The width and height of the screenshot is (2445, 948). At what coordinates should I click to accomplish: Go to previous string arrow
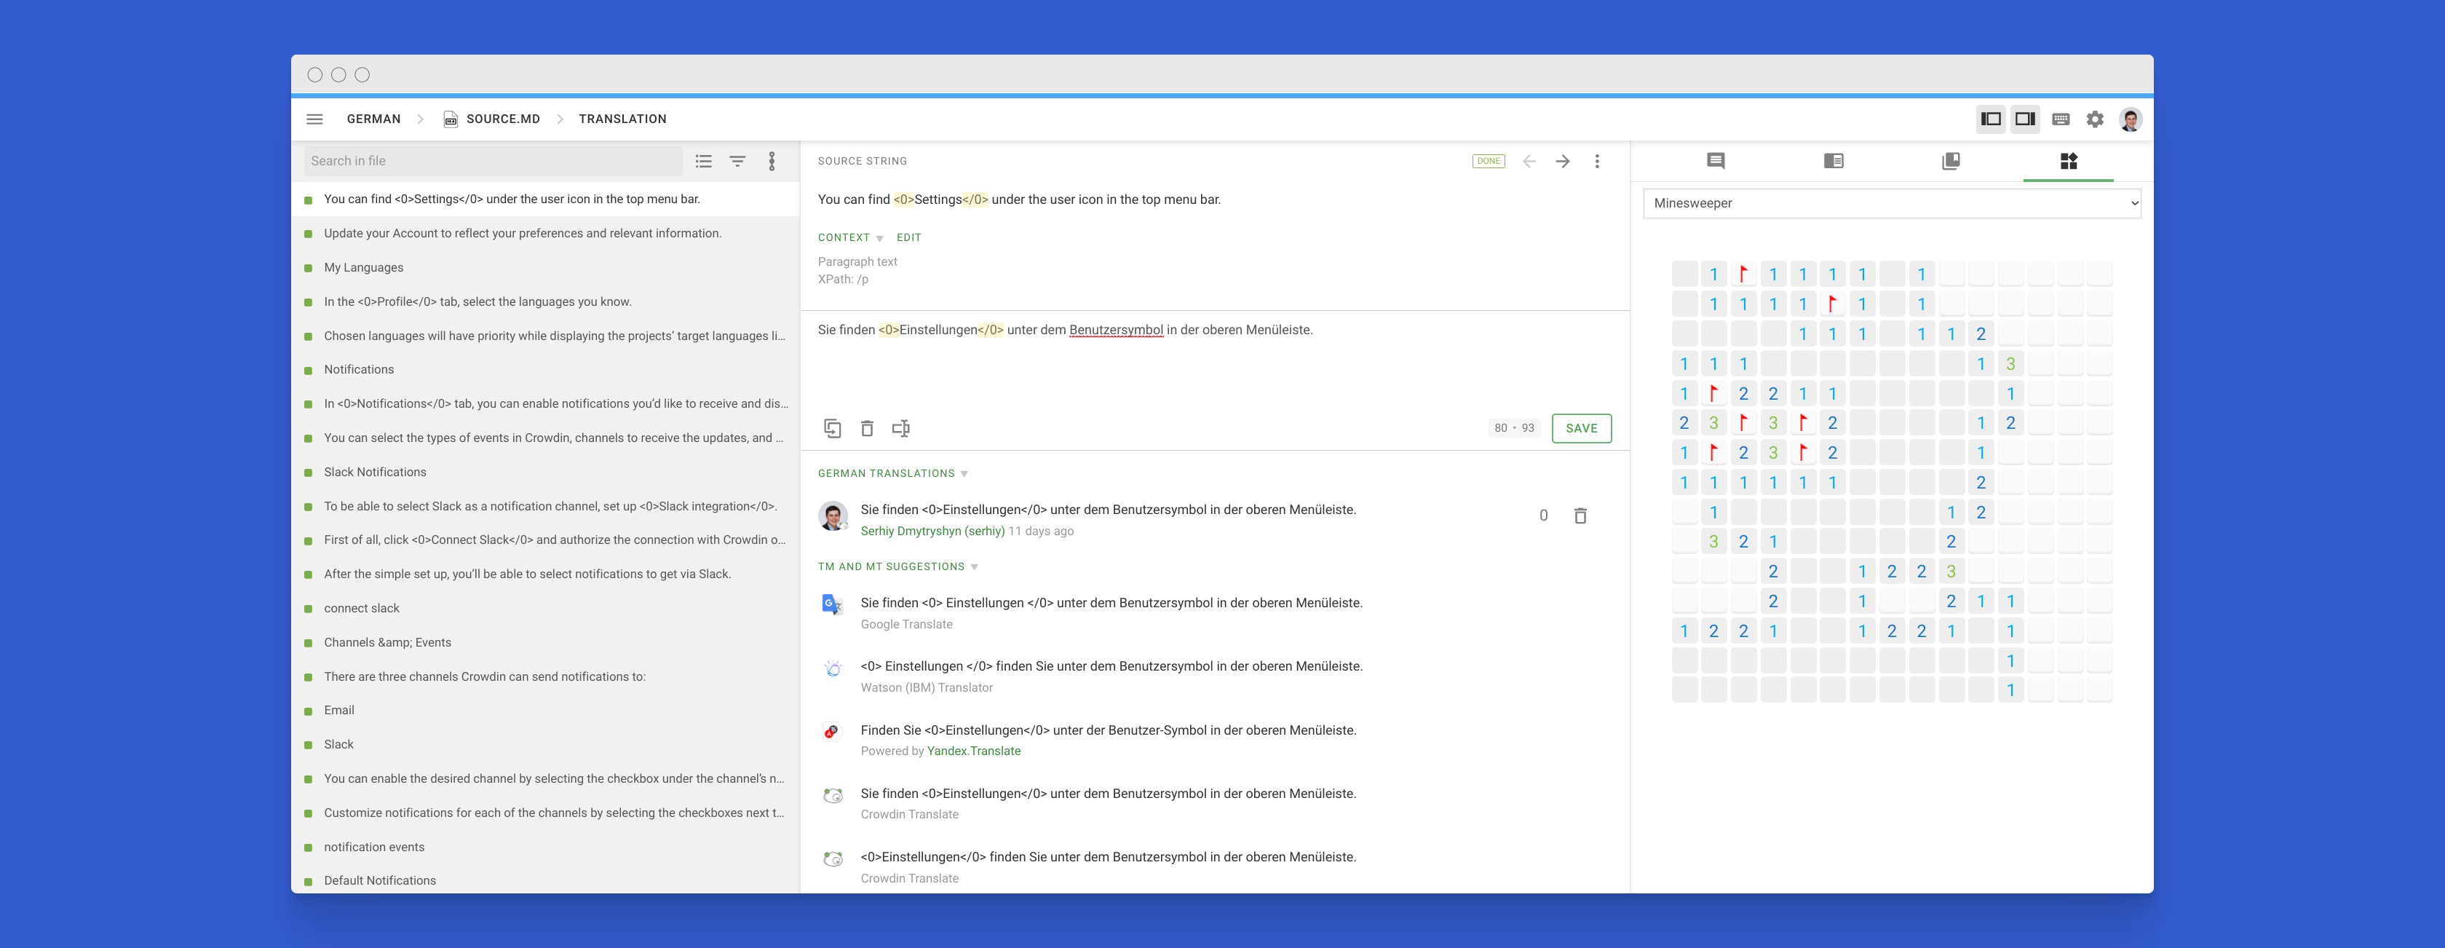[1529, 162]
